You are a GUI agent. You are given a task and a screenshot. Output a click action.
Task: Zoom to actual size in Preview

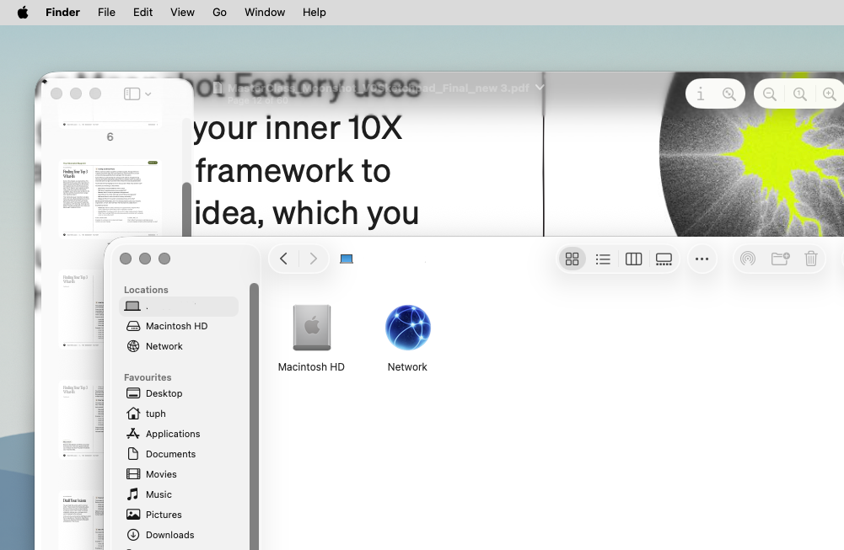click(800, 94)
